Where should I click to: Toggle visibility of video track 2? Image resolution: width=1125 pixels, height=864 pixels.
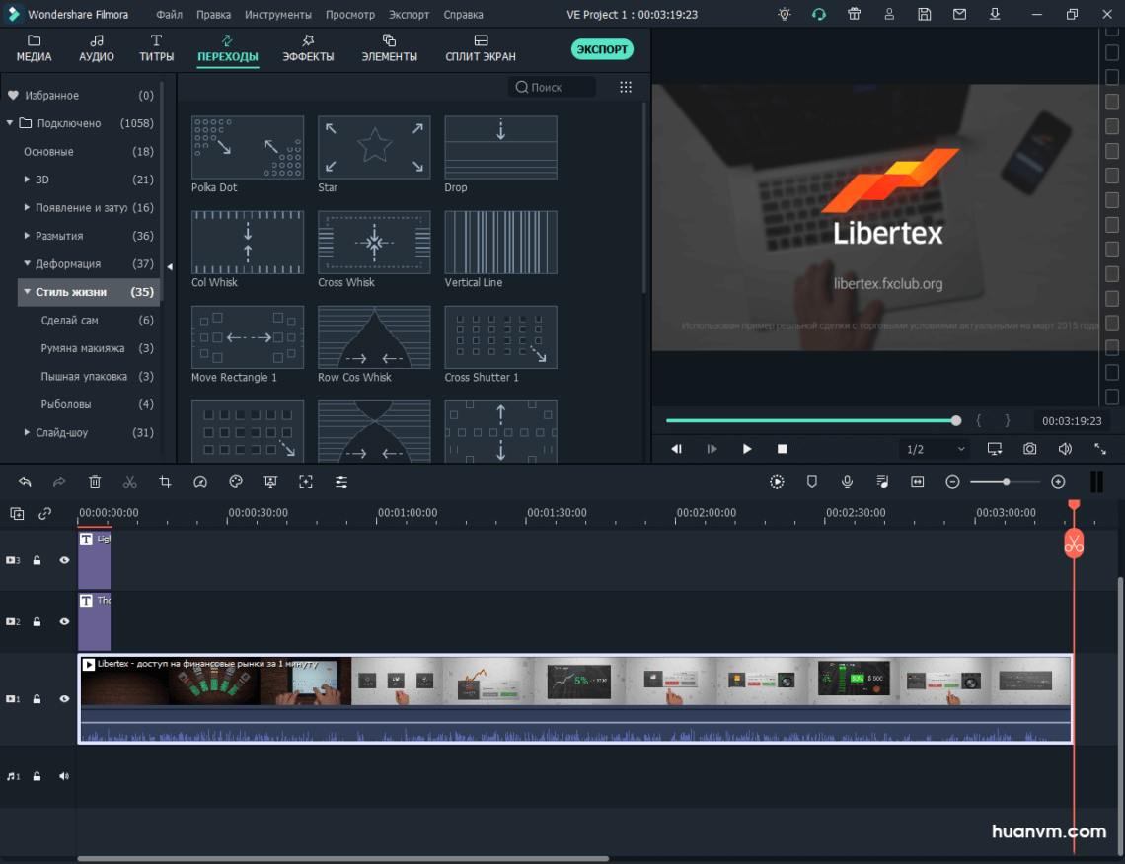click(64, 622)
